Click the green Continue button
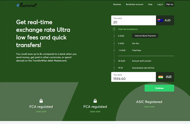Screen dimensions: 190x124 (x=159, y=88)
